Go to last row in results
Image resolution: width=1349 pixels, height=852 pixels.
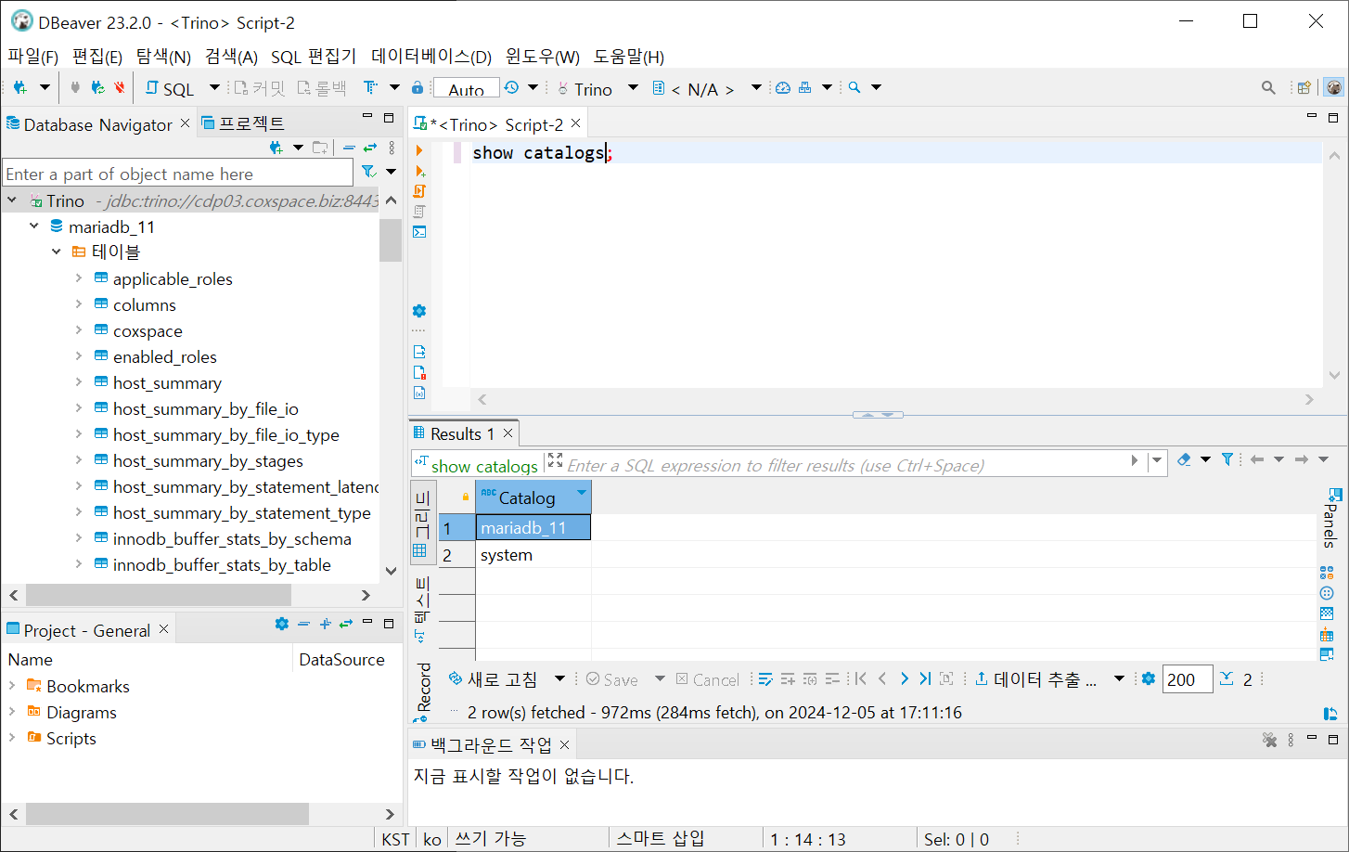(925, 679)
